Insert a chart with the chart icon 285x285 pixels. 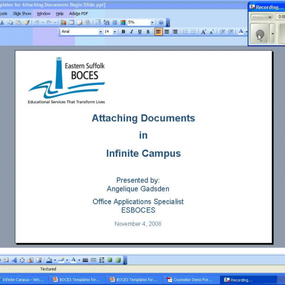coord(63,23)
